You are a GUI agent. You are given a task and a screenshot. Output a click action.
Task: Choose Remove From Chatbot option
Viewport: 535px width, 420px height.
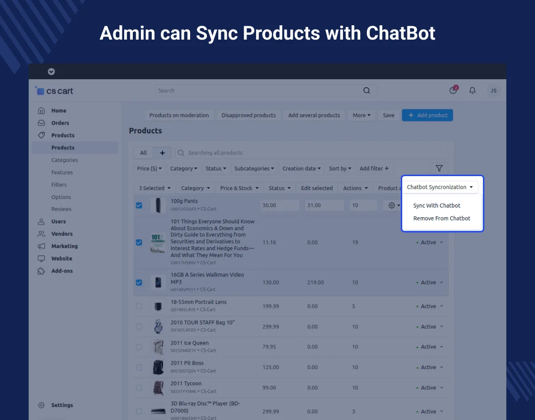coord(441,218)
